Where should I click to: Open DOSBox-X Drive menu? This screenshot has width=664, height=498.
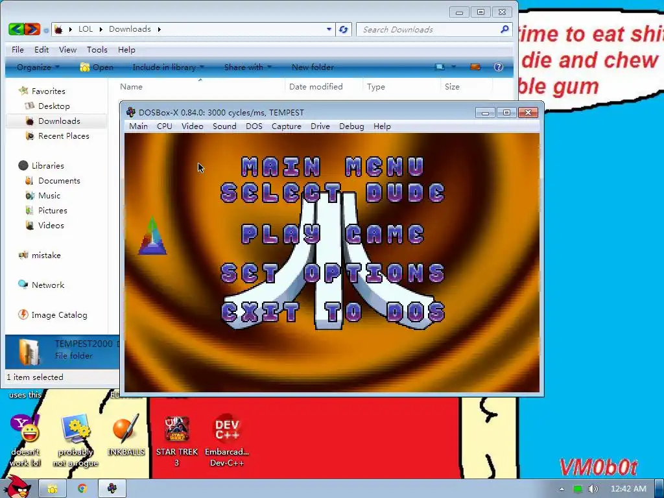(x=320, y=126)
